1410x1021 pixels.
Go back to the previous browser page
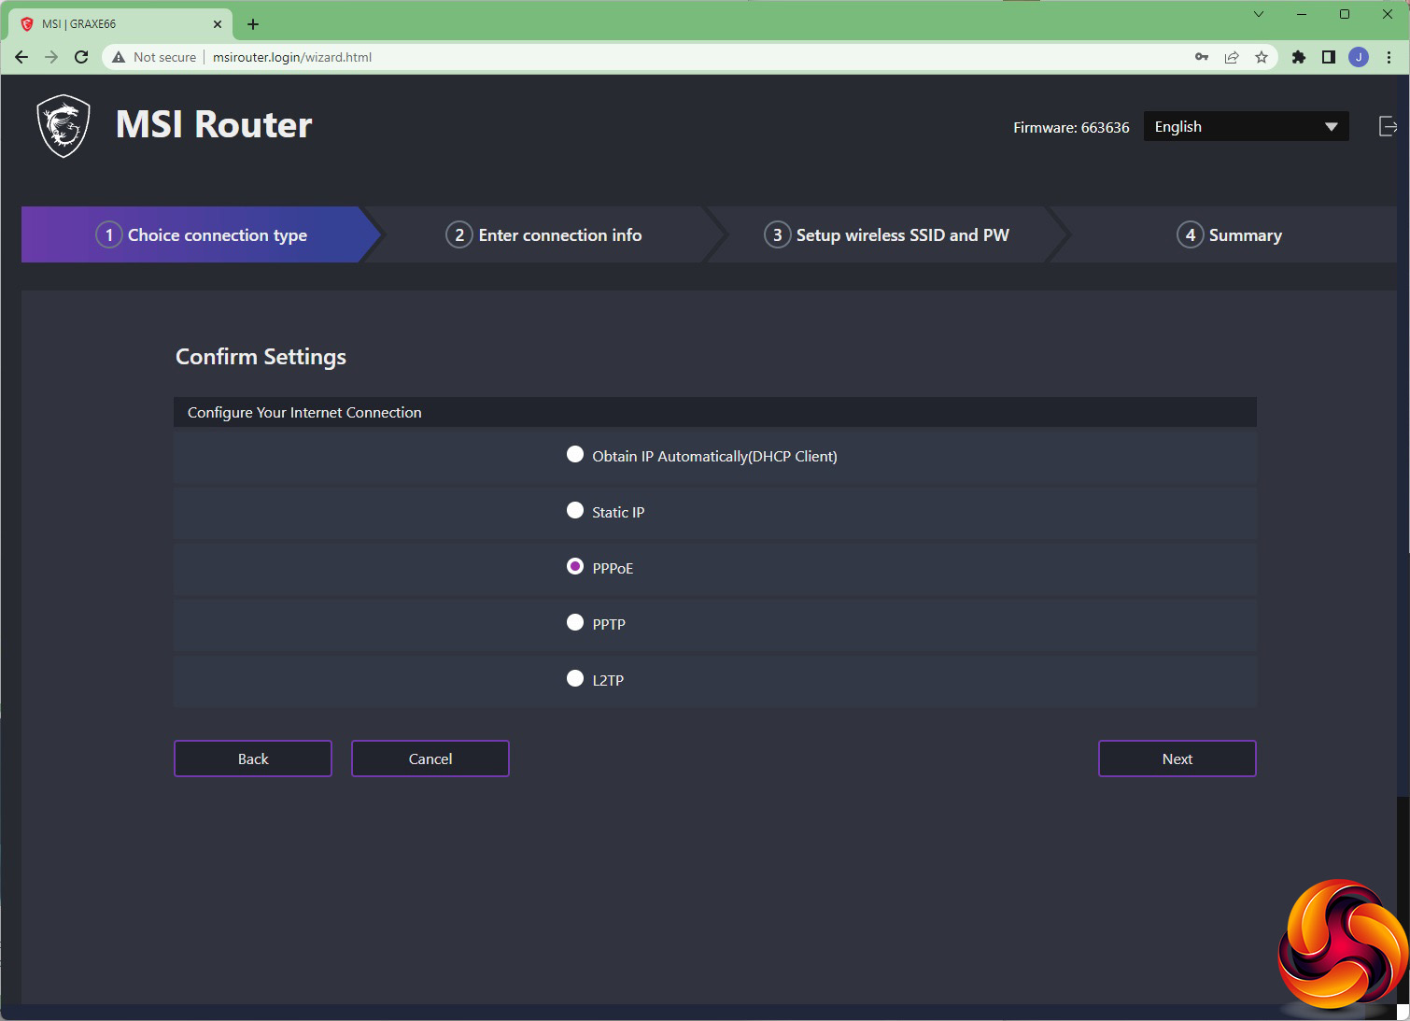click(21, 57)
